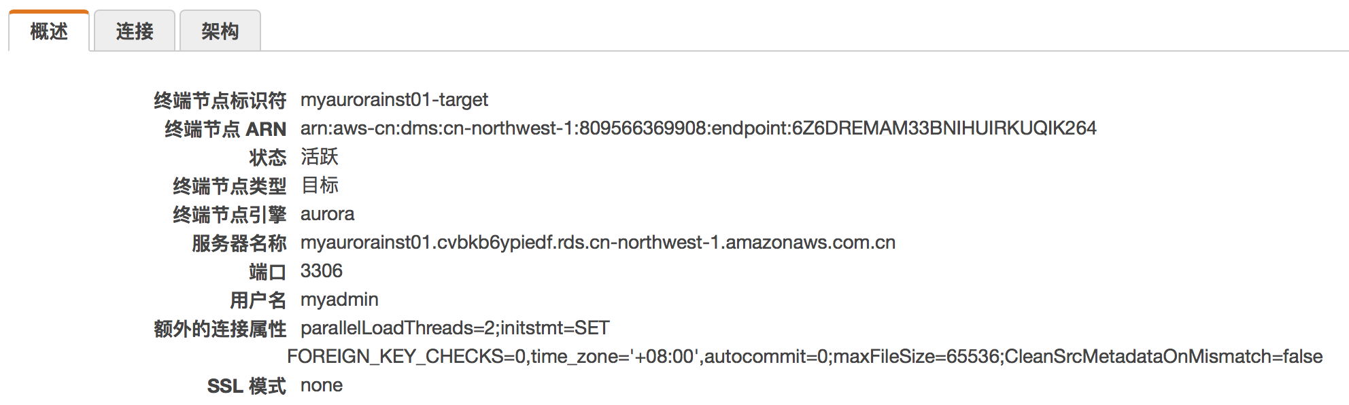Screen dimensions: 1349x405
Task: Click the server name rds.cn-northwest-1 value
Action: pyautogui.click(x=598, y=243)
